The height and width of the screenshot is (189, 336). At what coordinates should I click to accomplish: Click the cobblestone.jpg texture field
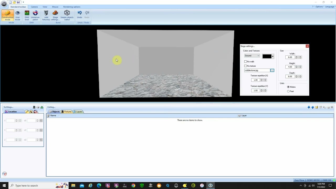point(257,70)
